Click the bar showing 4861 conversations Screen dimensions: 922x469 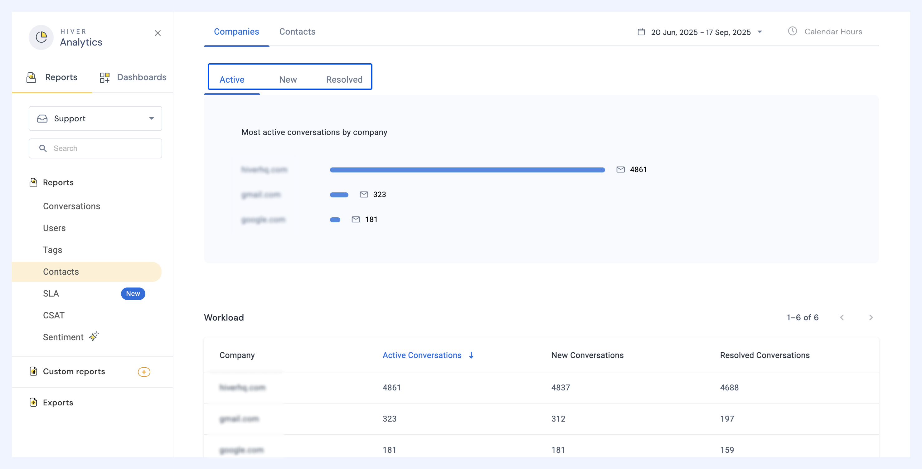468,170
